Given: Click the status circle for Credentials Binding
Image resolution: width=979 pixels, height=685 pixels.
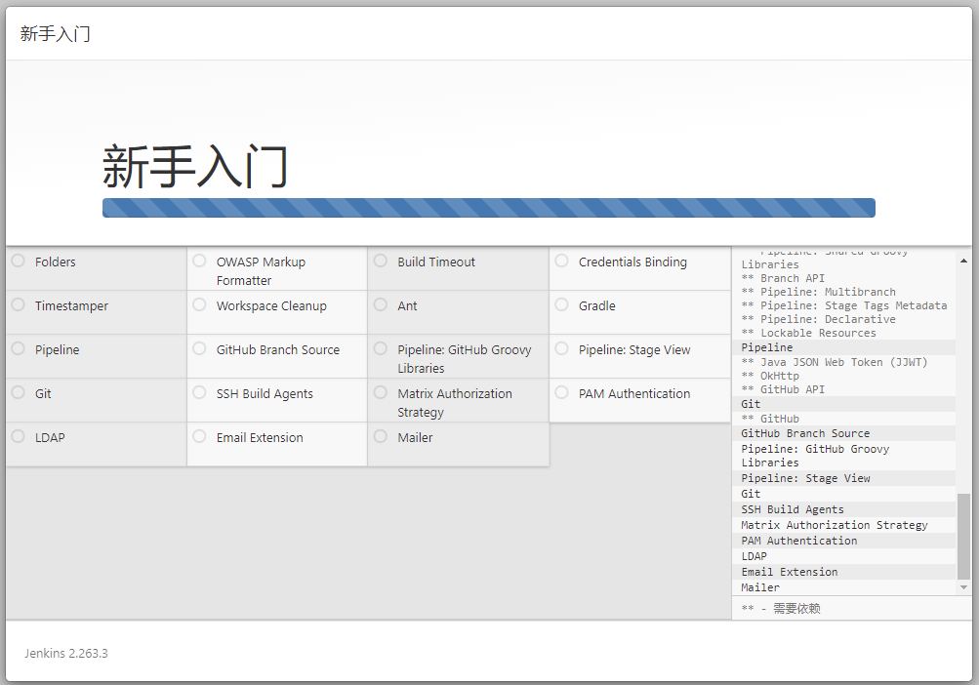Looking at the screenshot, I should (x=561, y=261).
